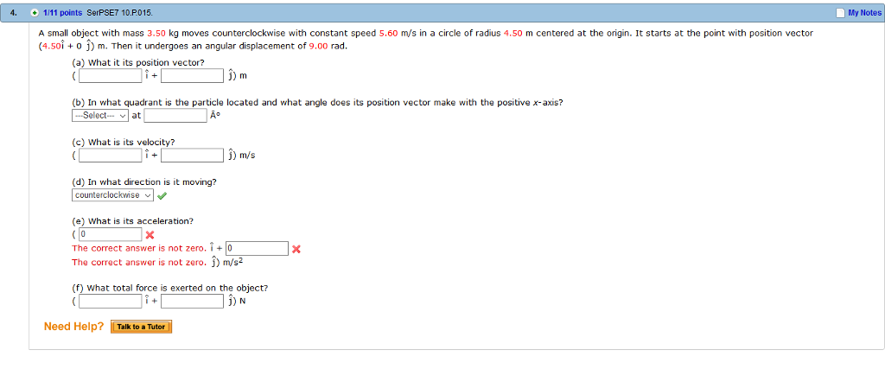Click the red X after first acceleration field
This screenshot has height=382, width=885.
tap(150, 235)
